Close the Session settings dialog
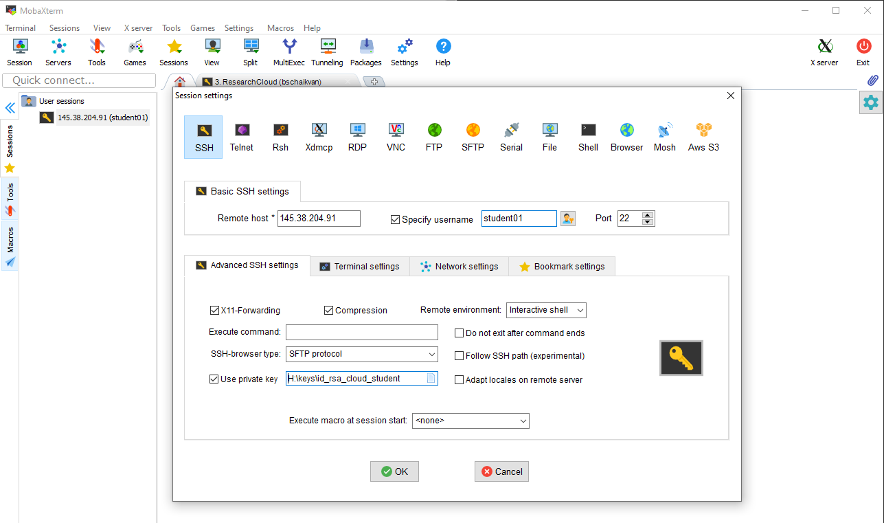This screenshot has height=523, width=884. (731, 96)
